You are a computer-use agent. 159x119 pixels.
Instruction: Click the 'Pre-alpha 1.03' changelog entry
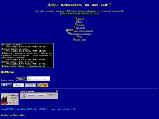tap(26, 60)
